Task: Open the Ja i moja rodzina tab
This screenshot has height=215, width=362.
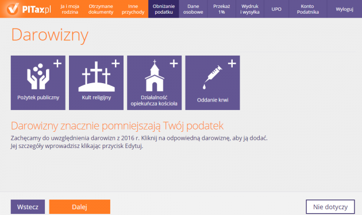Action: (x=70, y=9)
